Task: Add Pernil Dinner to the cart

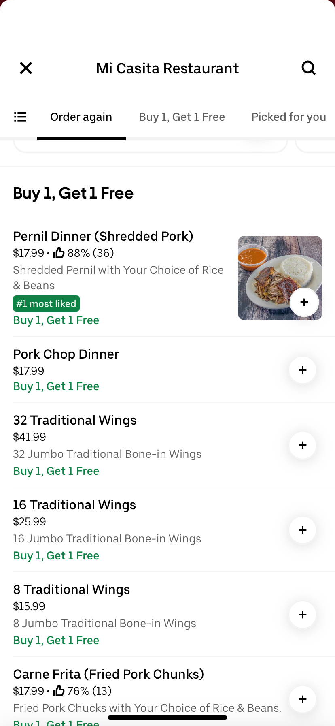Action: [x=304, y=302]
